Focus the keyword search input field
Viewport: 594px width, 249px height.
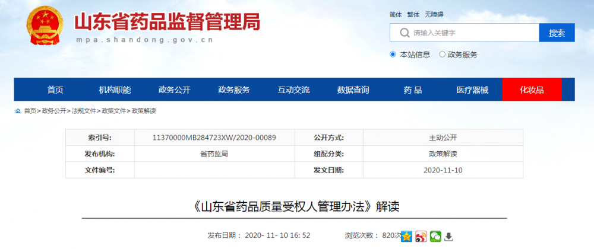click(472, 33)
